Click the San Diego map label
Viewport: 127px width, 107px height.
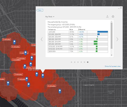(33, 69)
